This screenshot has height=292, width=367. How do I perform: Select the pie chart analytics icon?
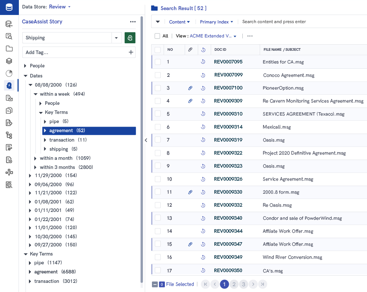(9, 73)
